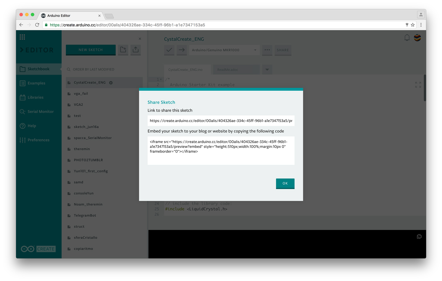Click the Libraries calendar icon

[22, 97]
